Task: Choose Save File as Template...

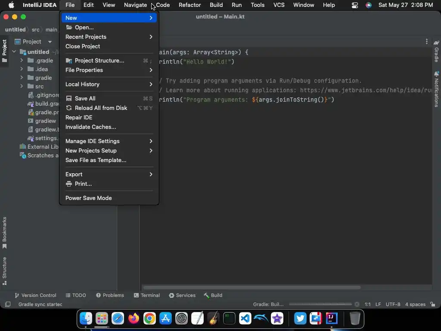Action: coord(109,160)
